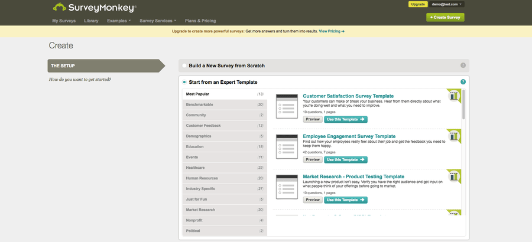This screenshot has height=242, width=532.
Task: Expand the Examples dropdown menu
Action: click(119, 21)
